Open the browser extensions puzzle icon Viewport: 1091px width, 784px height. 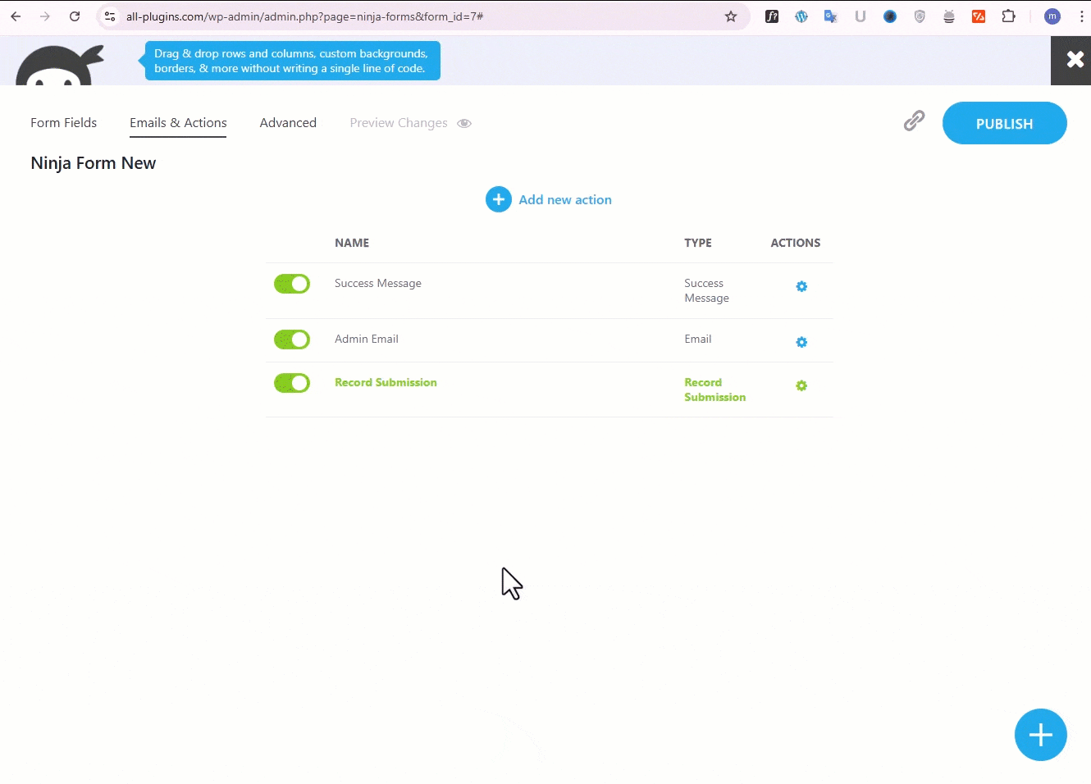[1008, 16]
